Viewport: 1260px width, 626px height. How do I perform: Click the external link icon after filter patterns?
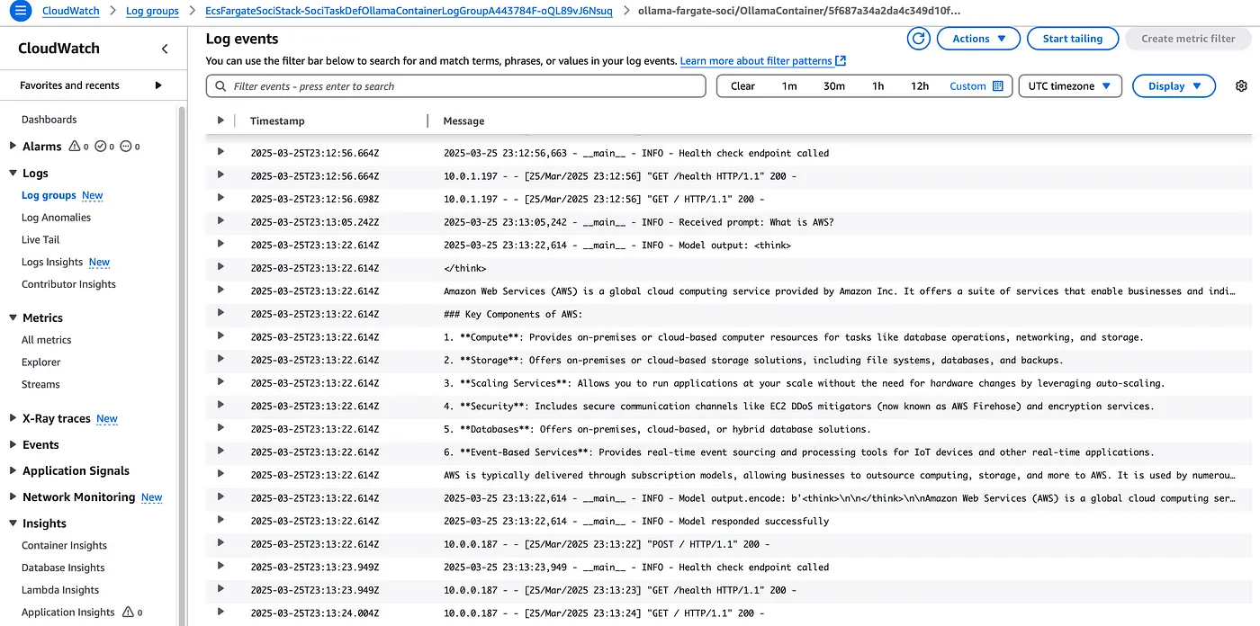[841, 61]
